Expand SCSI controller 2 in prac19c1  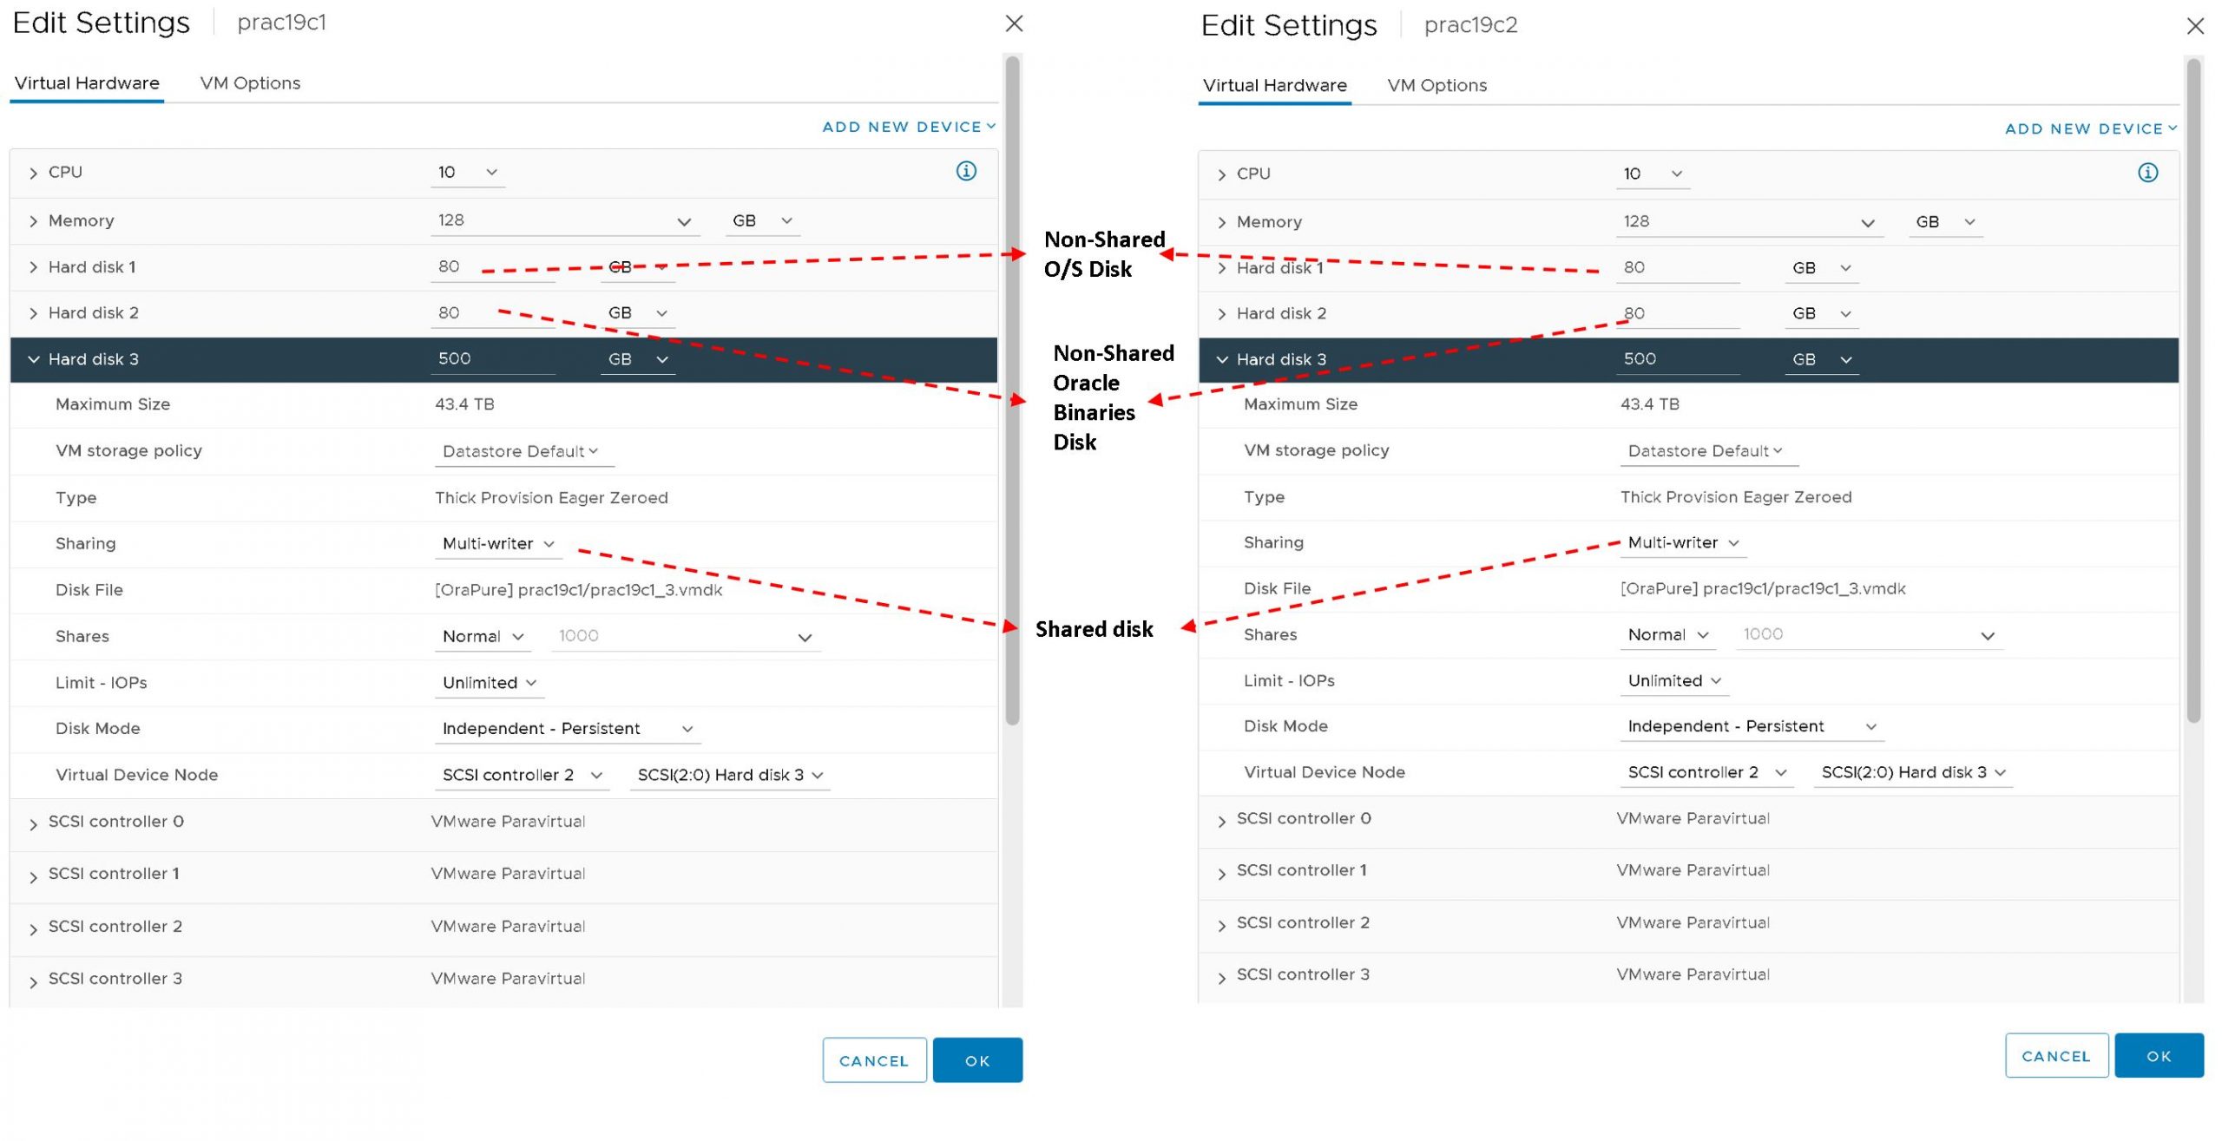coord(33,929)
